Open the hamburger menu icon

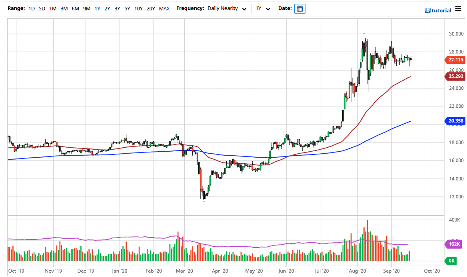458,9
